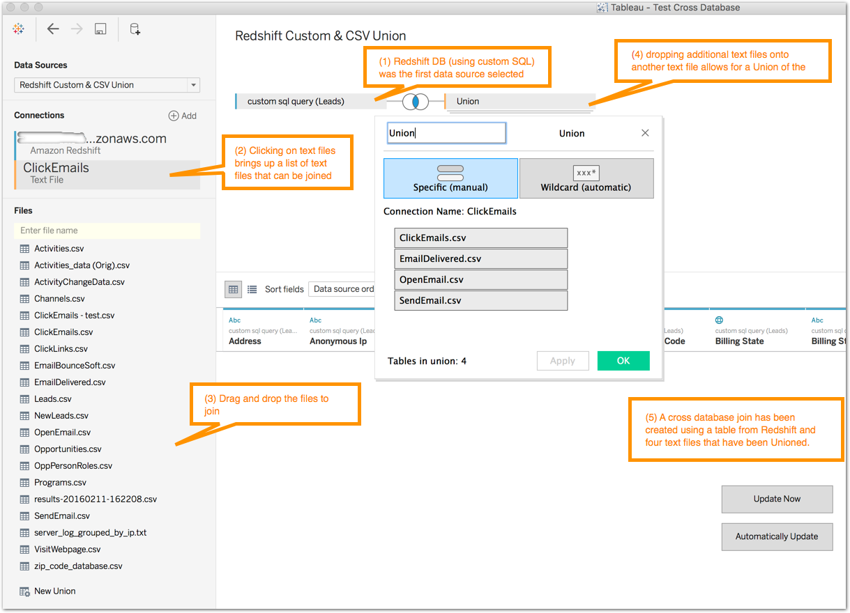This screenshot has height=613, width=850.
Task: Click the Automatically Update button
Action: [777, 536]
